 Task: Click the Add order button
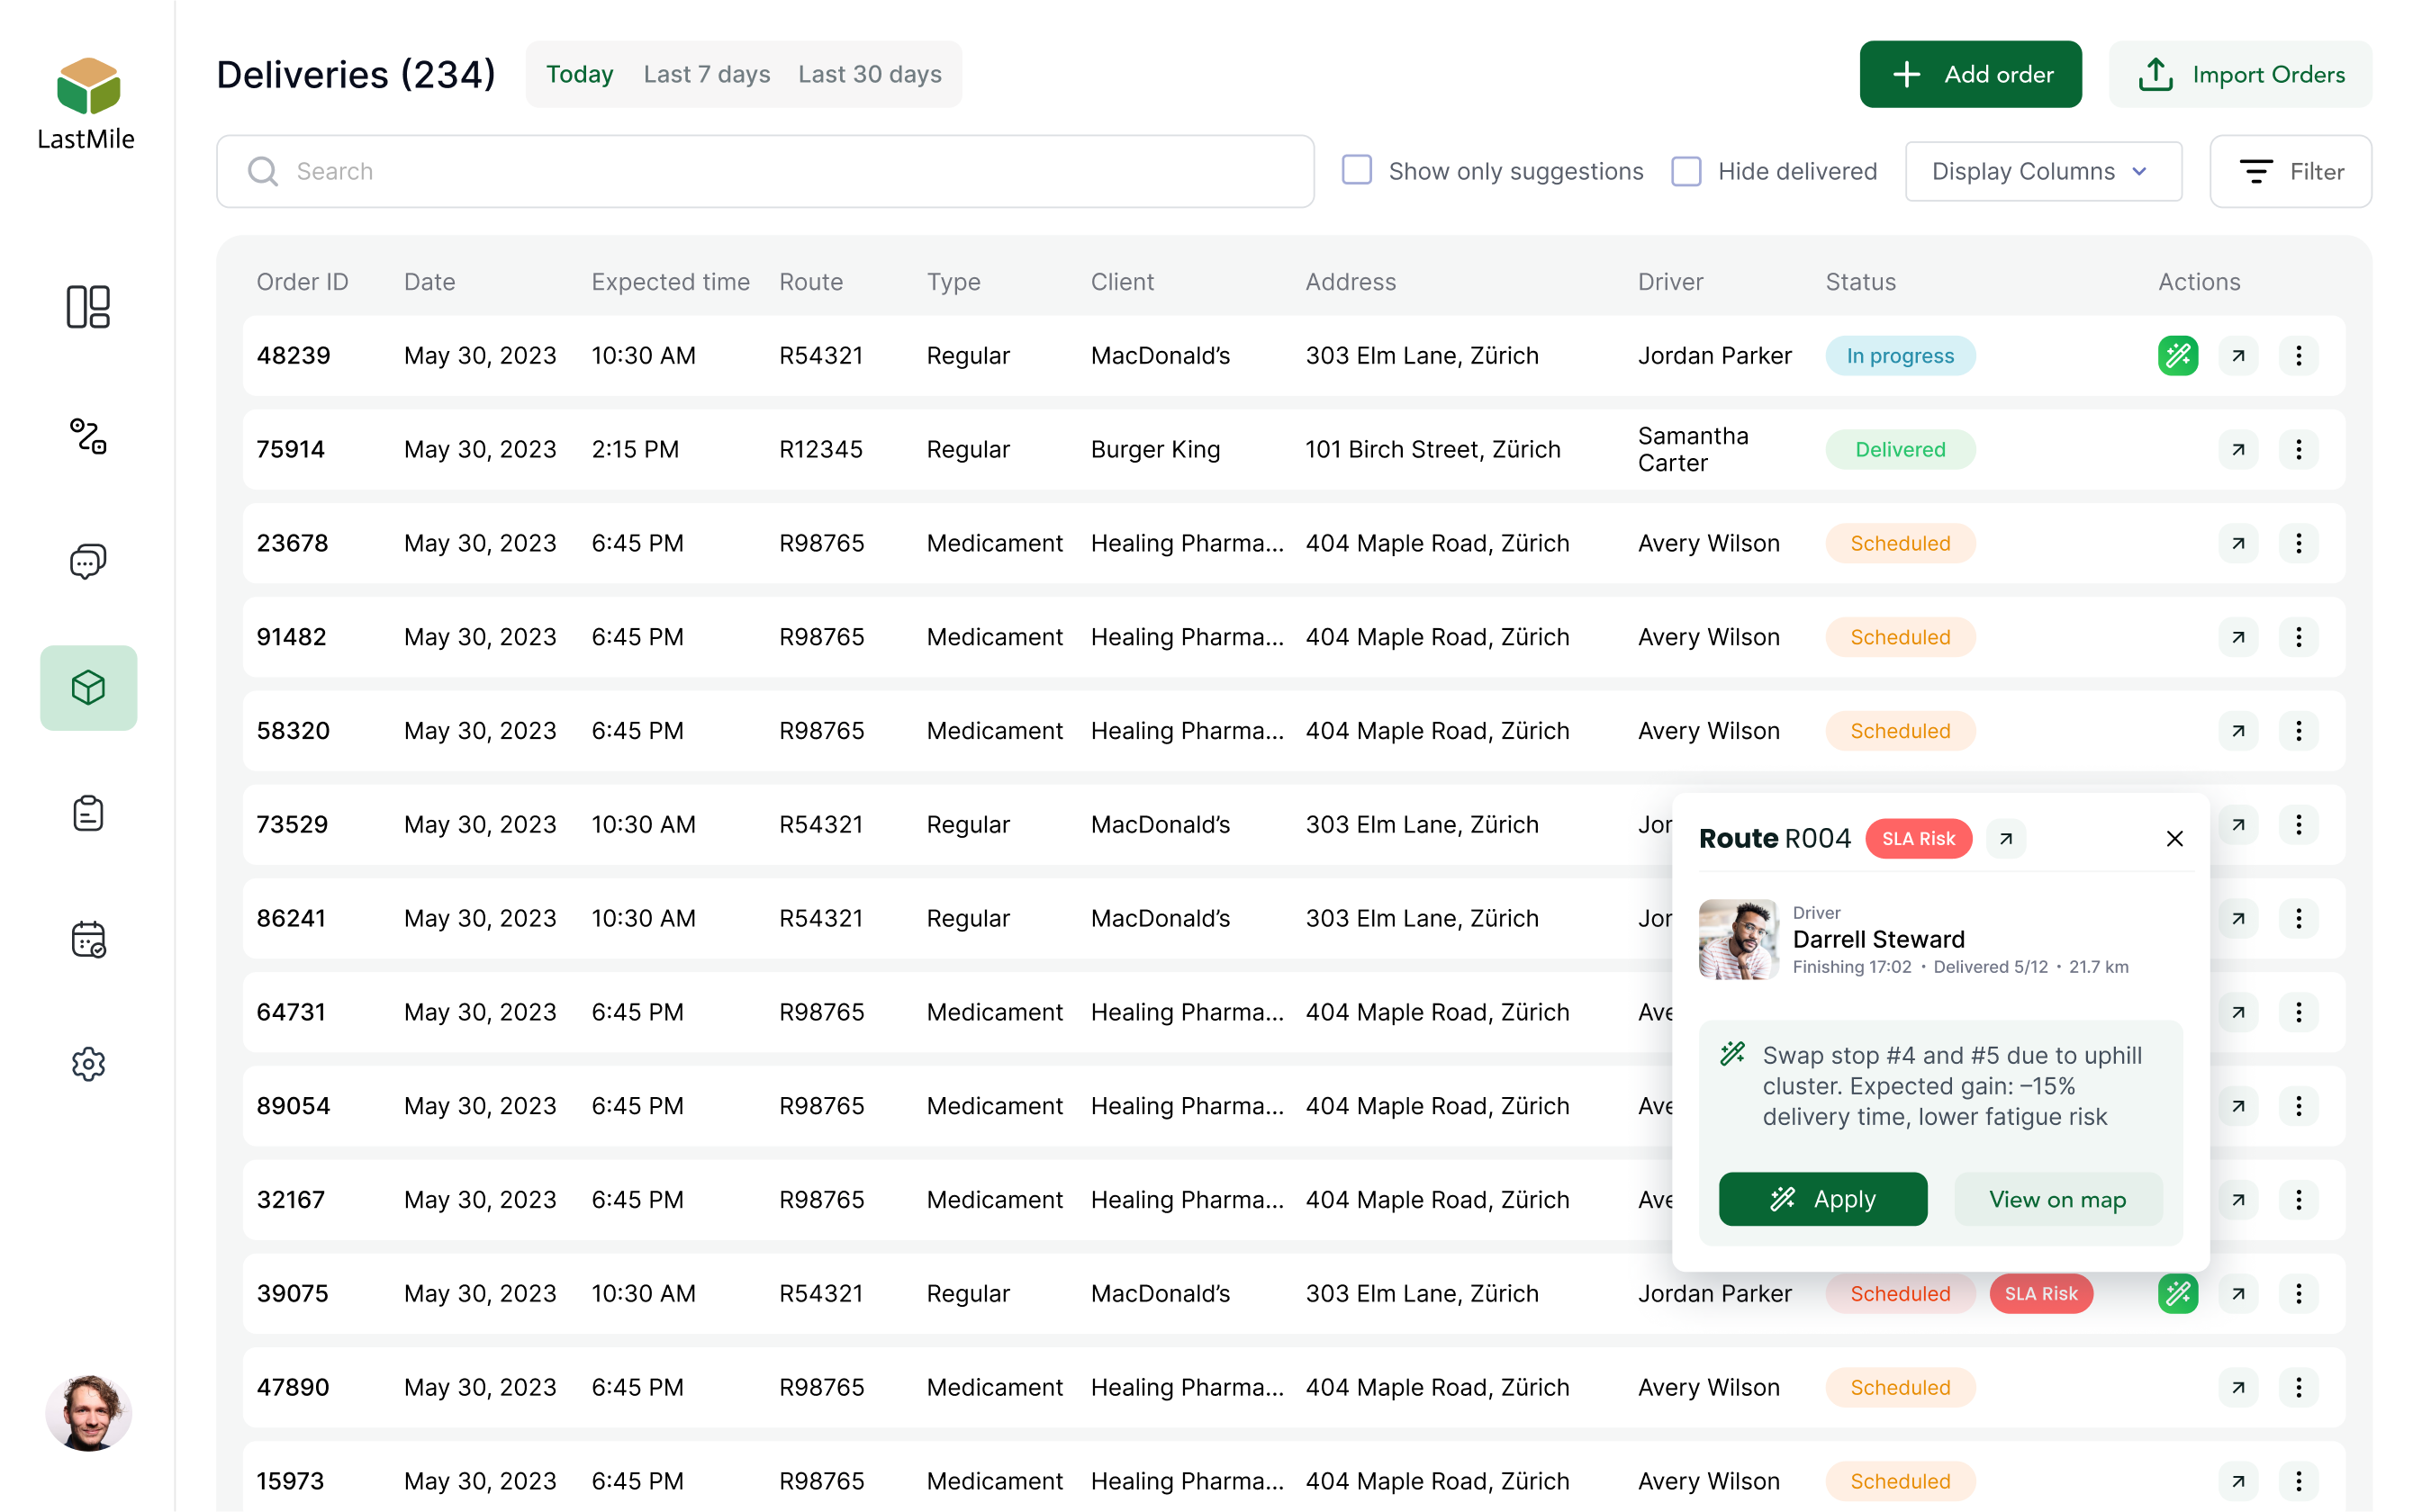[x=1970, y=75]
